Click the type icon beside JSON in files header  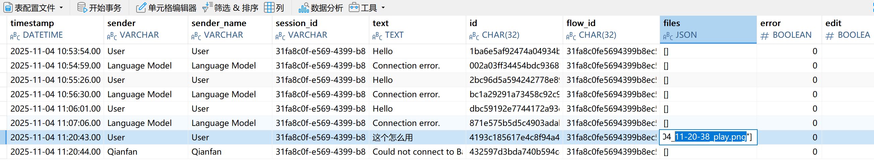coord(668,35)
